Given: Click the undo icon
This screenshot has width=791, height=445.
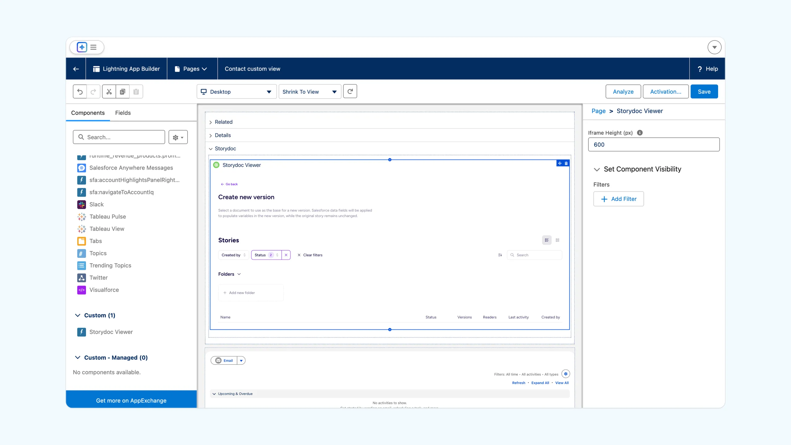Looking at the screenshot, I should (80, 91).
